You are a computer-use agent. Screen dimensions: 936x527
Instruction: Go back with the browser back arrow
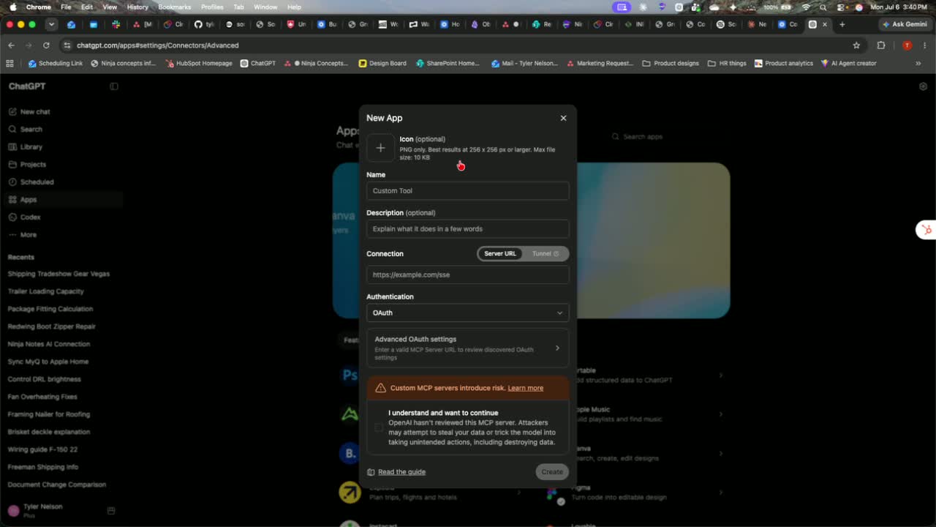(x=11, y=45)
